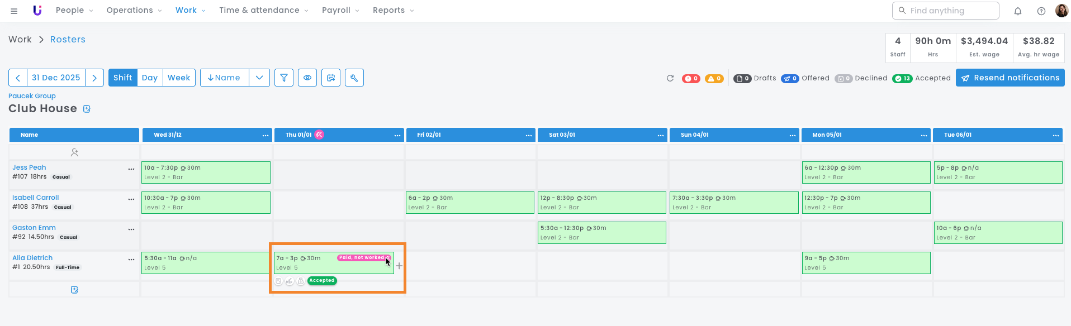1071x326 pixels.
Task: Open the Time & attendance dropdown menu
Action: click(263, 10)
